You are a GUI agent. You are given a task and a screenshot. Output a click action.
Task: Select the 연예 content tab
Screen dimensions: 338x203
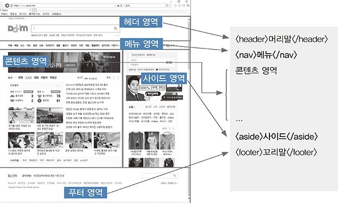pyautogui.click(x=20, y=78)
